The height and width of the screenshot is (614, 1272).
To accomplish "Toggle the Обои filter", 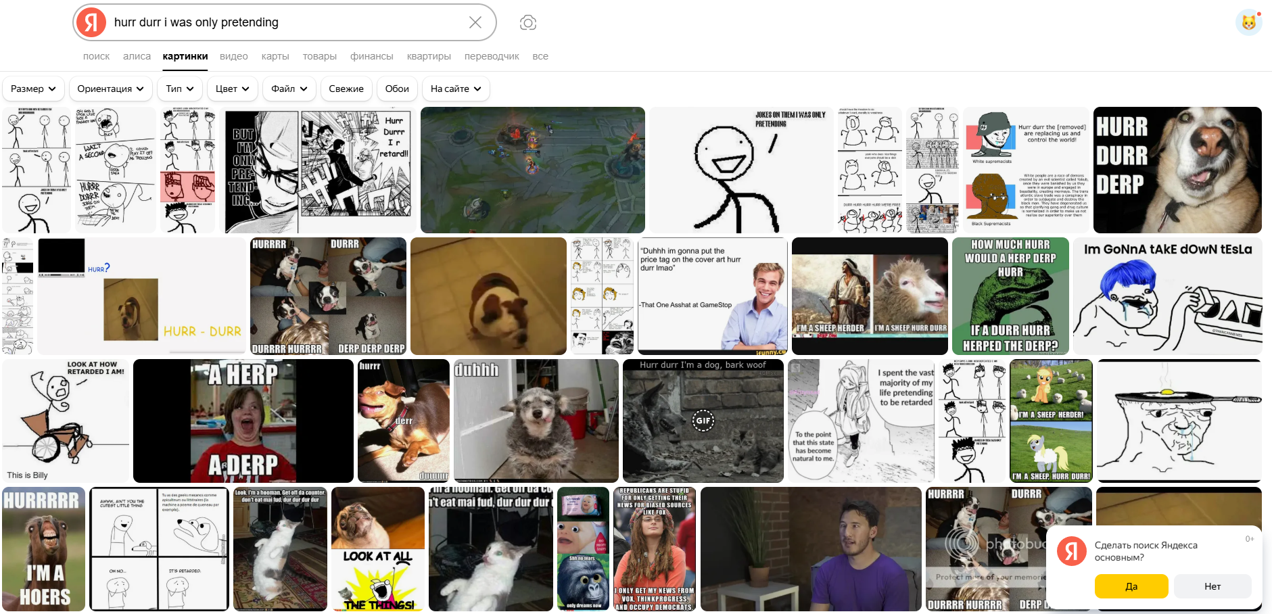I will coord(397,89).
